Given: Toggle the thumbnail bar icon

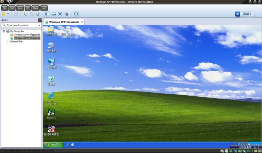Looking at the screenshot, I should pyautogui.click(x=54, y=14).
